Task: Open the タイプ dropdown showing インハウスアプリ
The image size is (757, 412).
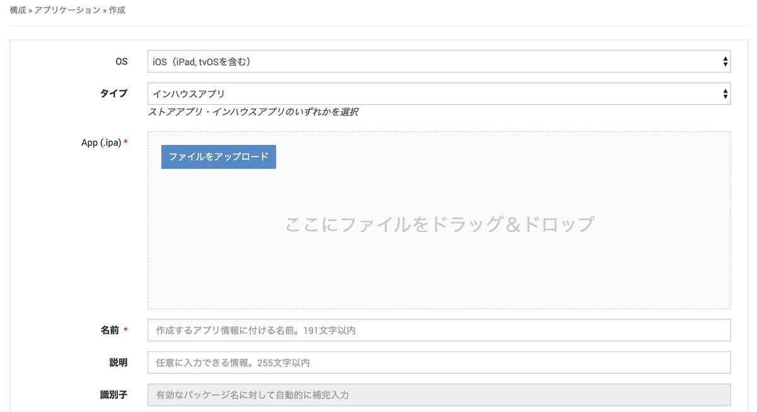Action: point(439,93)
